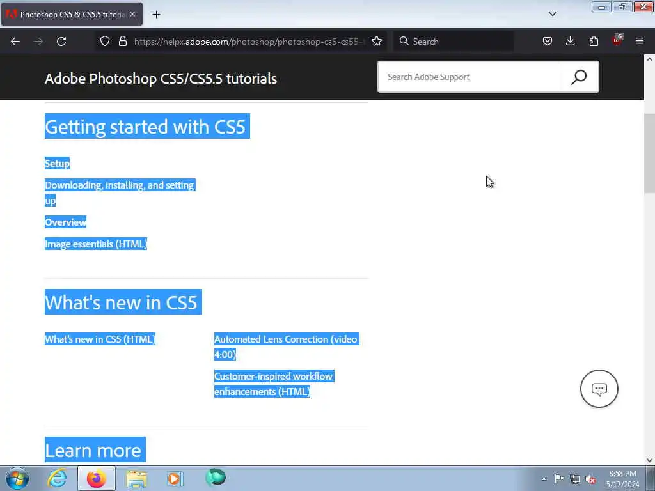Click the uBlock extension icon with badge

(x=617, y=40)
